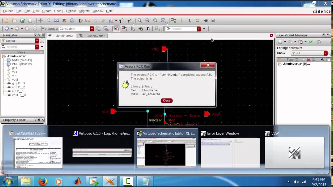This screenshot has width=333, height=187.
Task: Click the Create Pin toolbar icon
Action: [206, 21]
